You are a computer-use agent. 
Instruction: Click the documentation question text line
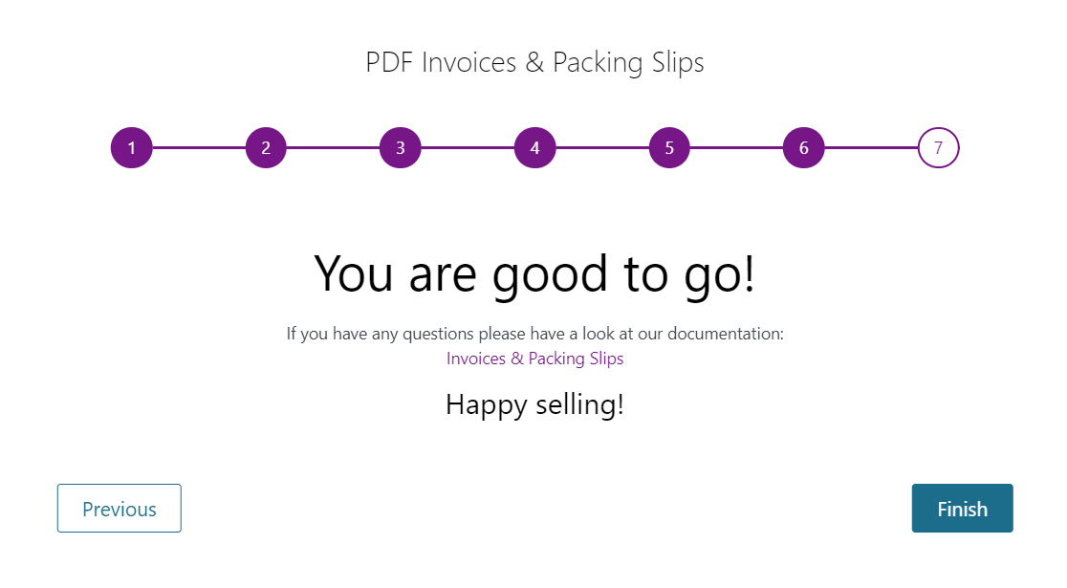point(534,333)
